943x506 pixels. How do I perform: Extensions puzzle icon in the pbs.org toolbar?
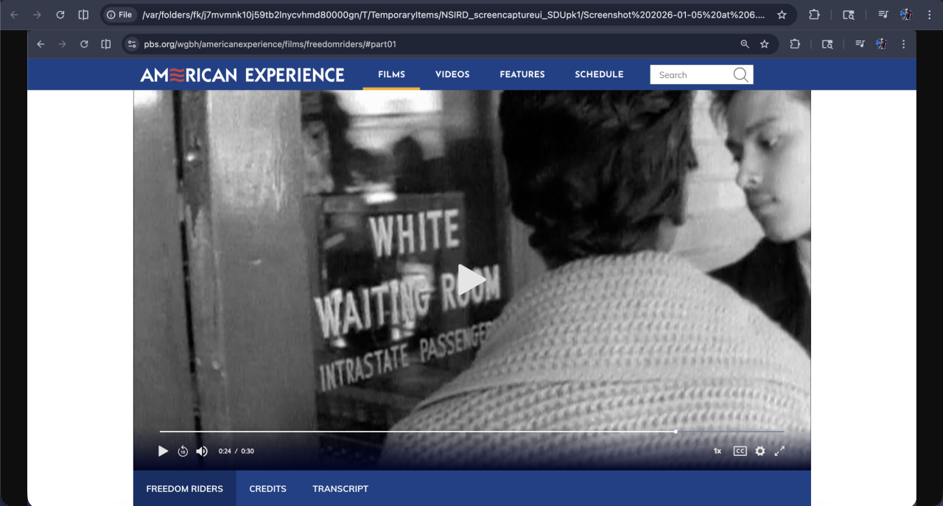(795, 44)
